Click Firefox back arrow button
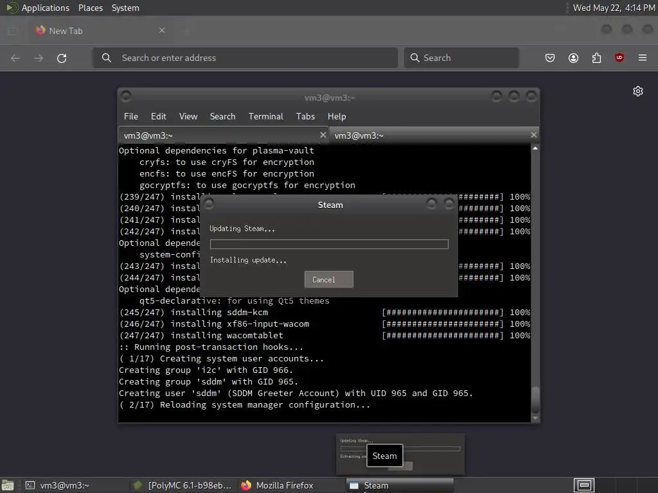The width and height of the screenshot is (658, 493). (x=15, y=58)
